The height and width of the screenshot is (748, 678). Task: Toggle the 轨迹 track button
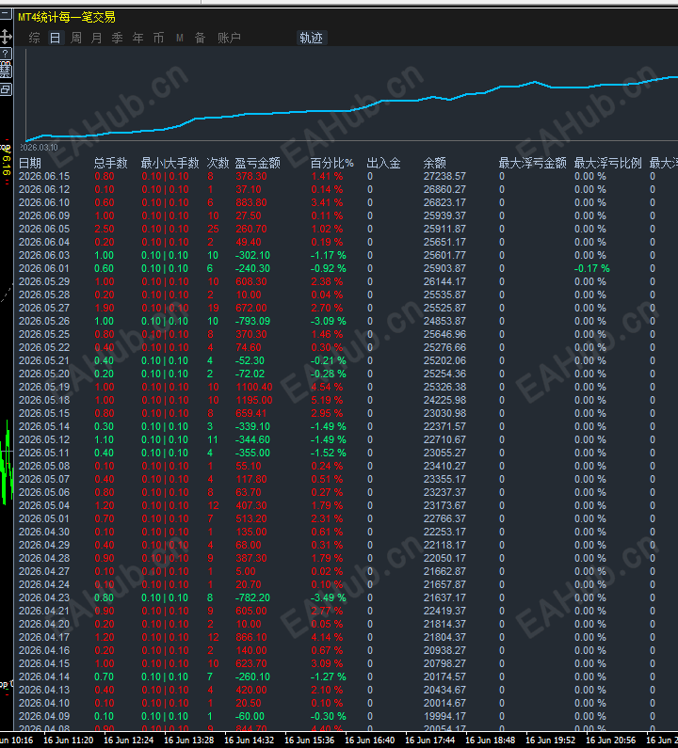click(x=312, y=38)
